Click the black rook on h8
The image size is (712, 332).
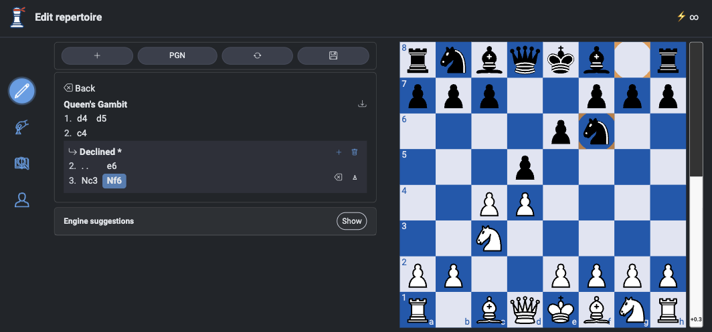[x=668, y=59]
